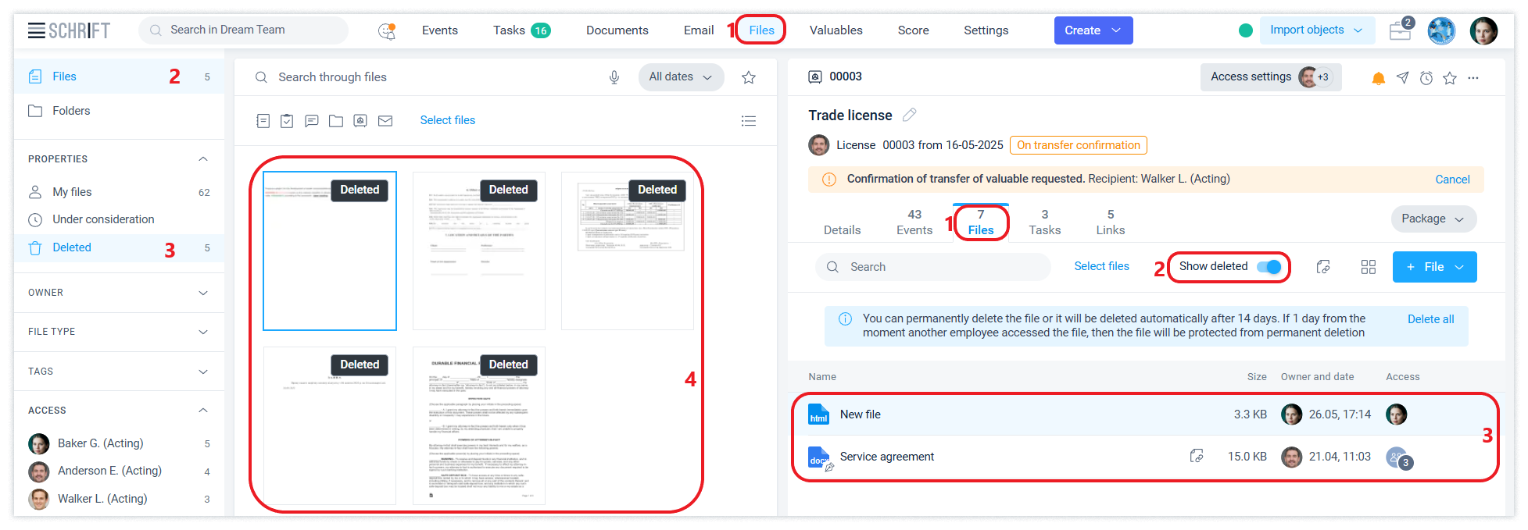The width and height of the screenshot is (1528, 530).
Task: Click the Search through files field
Action: point(438,77)
